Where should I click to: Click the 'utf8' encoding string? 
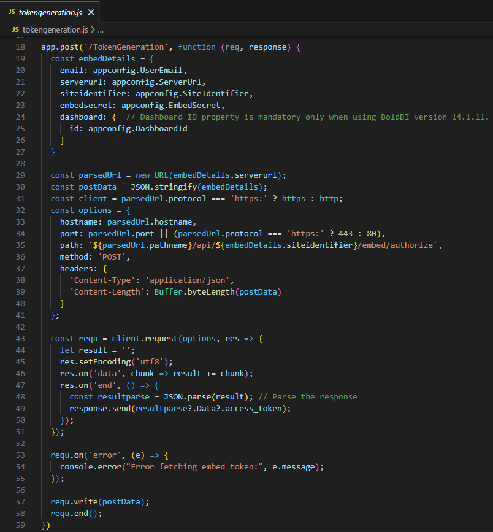[x=151, y=362]
